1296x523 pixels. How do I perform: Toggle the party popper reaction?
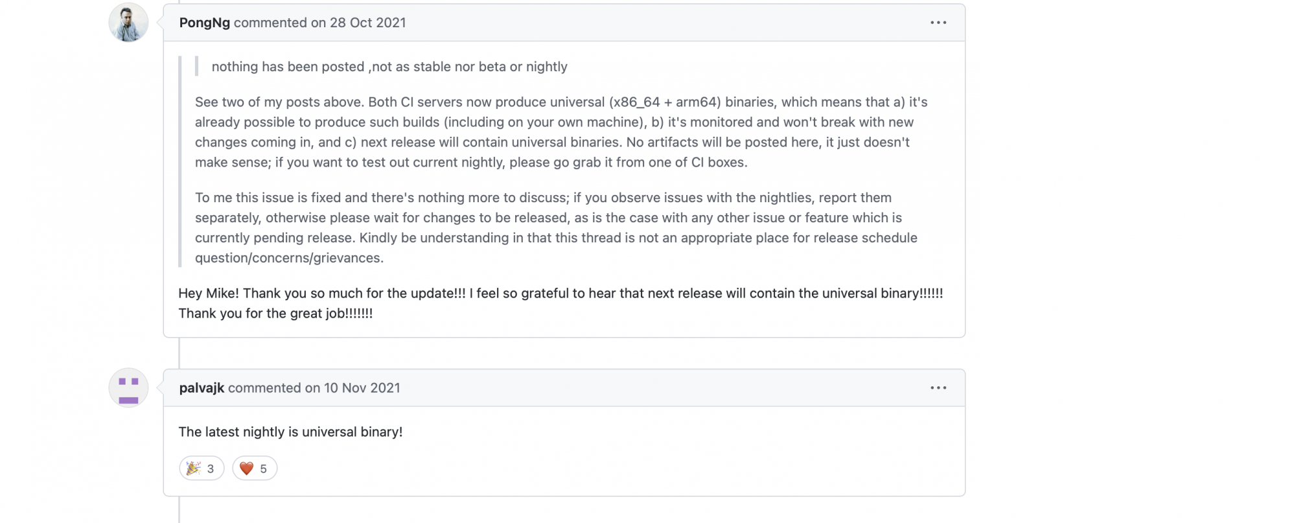coord(202,469)
